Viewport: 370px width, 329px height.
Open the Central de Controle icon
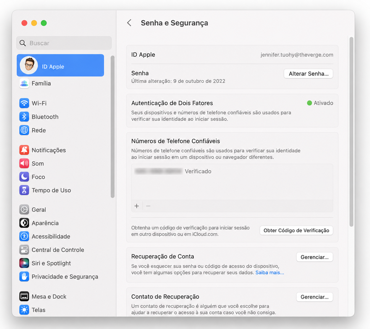tap(24, 249)
